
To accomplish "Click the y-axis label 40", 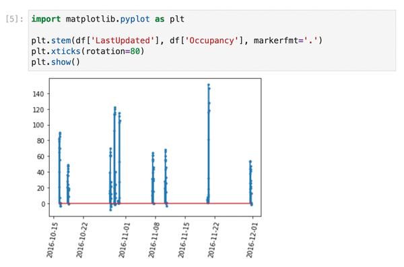I will 40,173.
